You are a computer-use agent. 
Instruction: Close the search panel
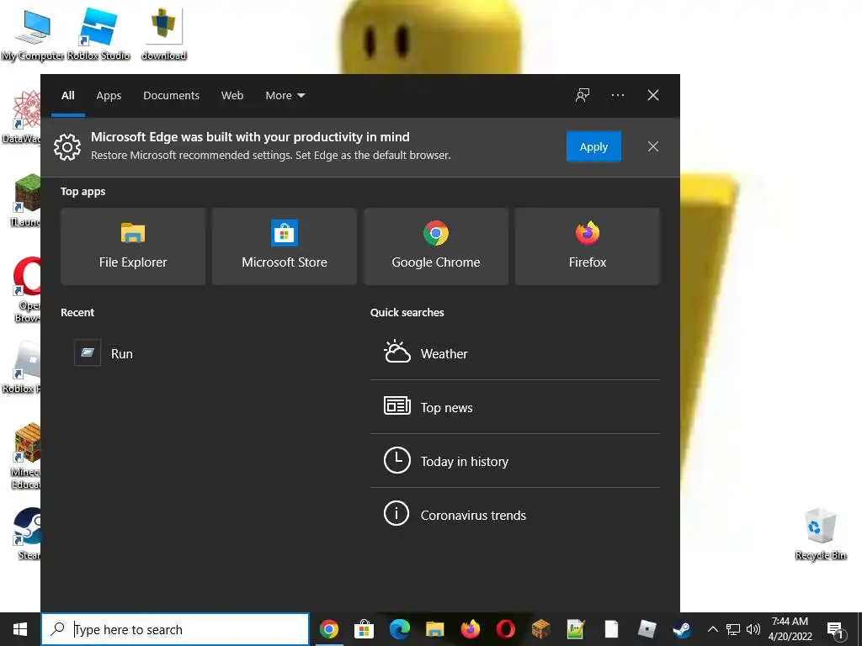(x=653, y=95)
